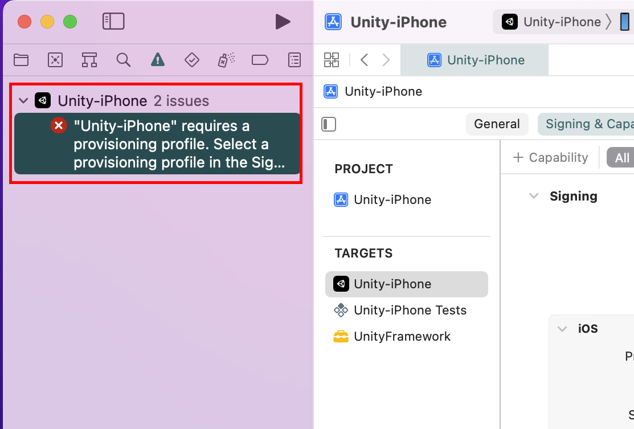634x429 pixels.
Task: Toggle the project and targets list panel
Action: (329, 124)
